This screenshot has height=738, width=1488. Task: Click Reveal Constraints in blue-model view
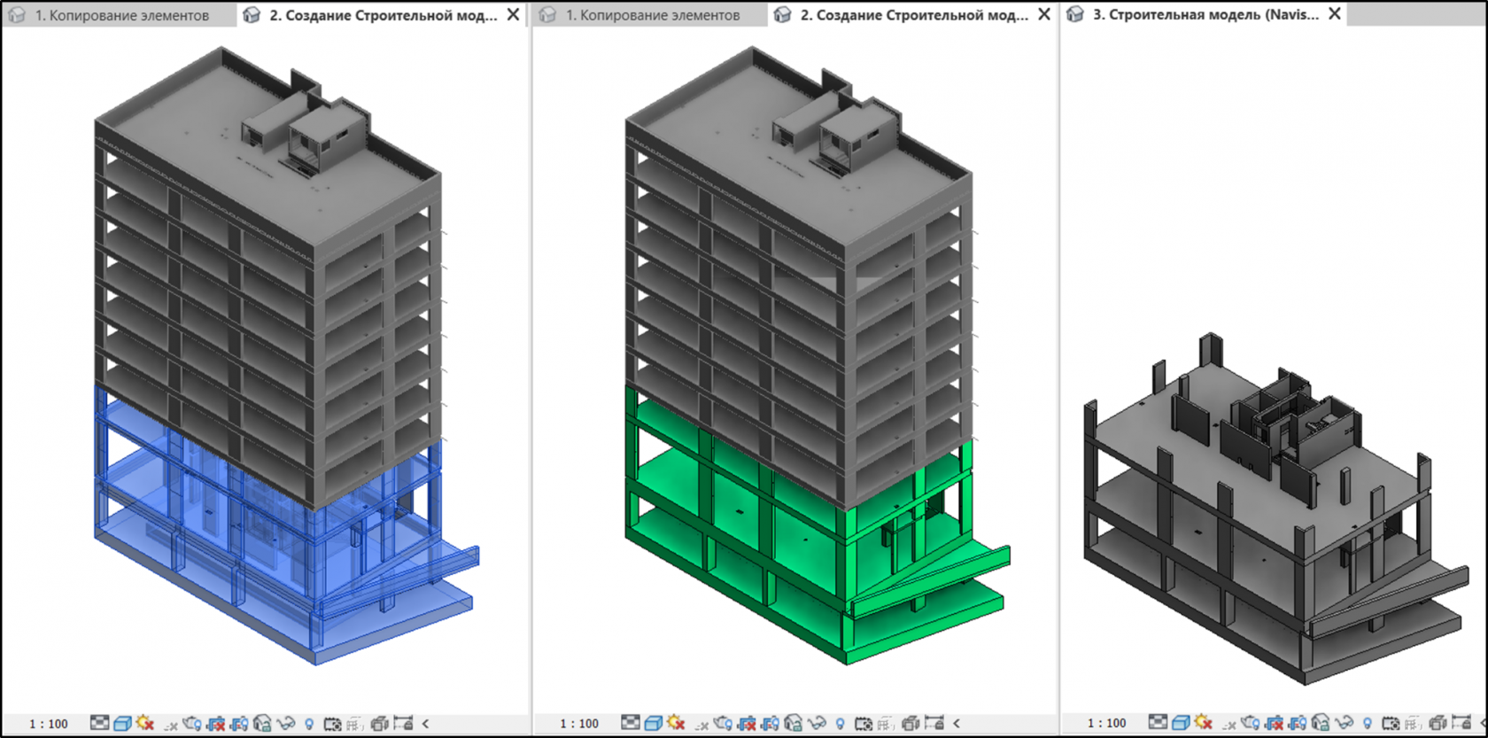(x=403, y=723)
